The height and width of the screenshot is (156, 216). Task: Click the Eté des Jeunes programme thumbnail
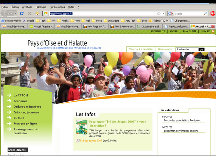pyautogui.click(x=82, y=127)
